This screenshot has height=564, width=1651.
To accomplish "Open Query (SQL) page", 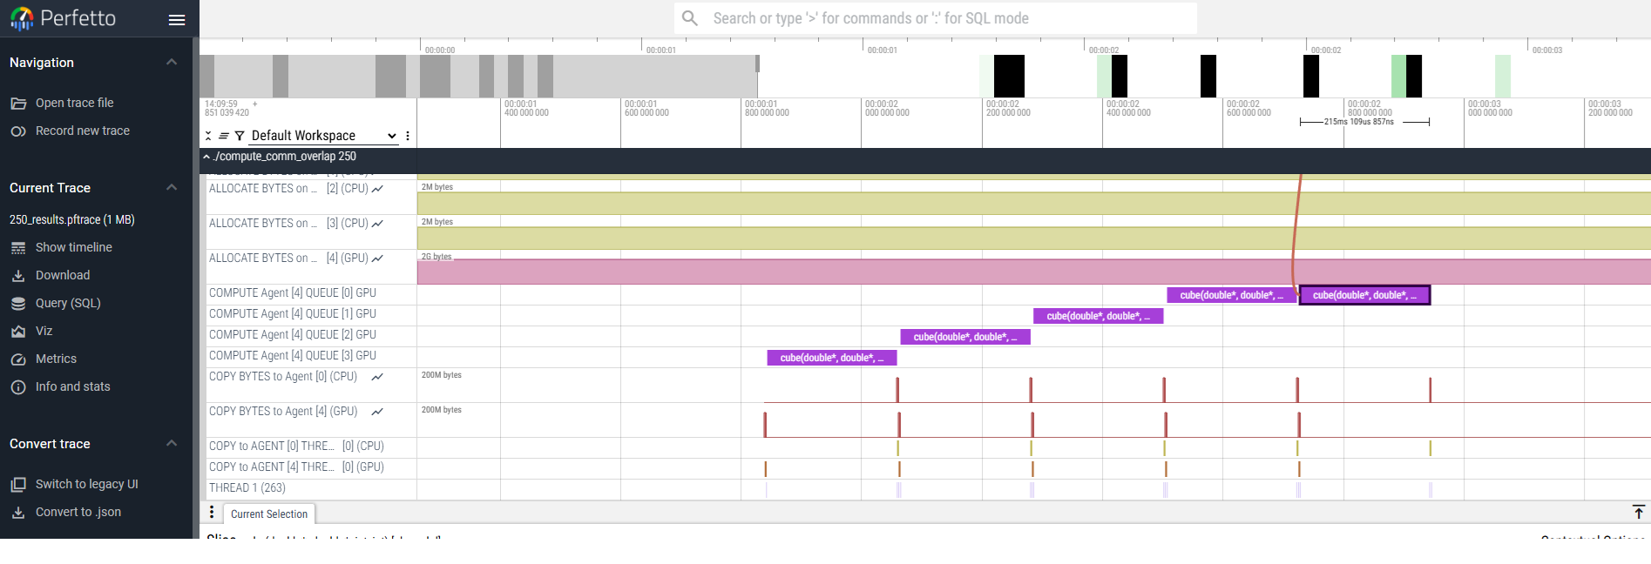I will tap(68, 303).
